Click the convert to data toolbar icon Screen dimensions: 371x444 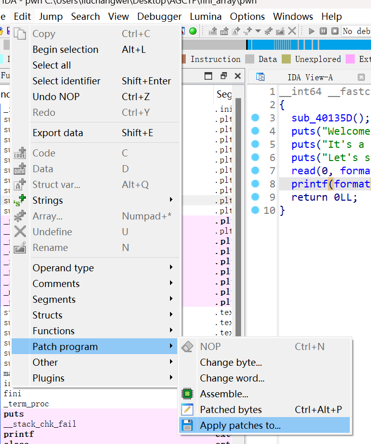click(x=224, y=31)
